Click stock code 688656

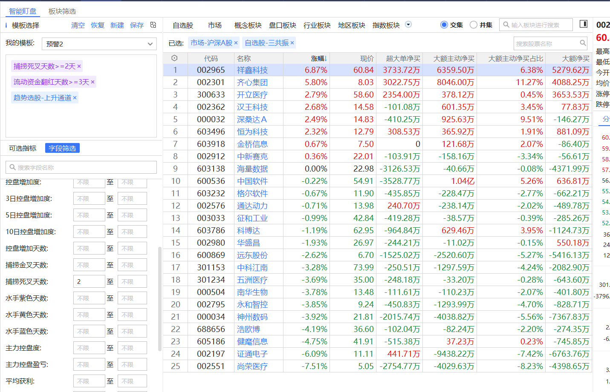(211, 329)
